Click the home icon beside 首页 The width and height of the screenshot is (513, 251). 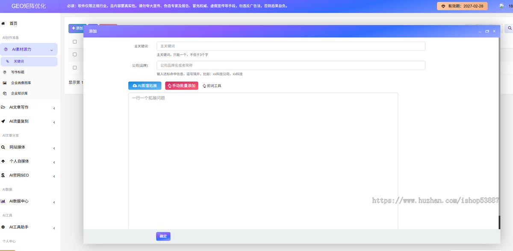point(3,24)
